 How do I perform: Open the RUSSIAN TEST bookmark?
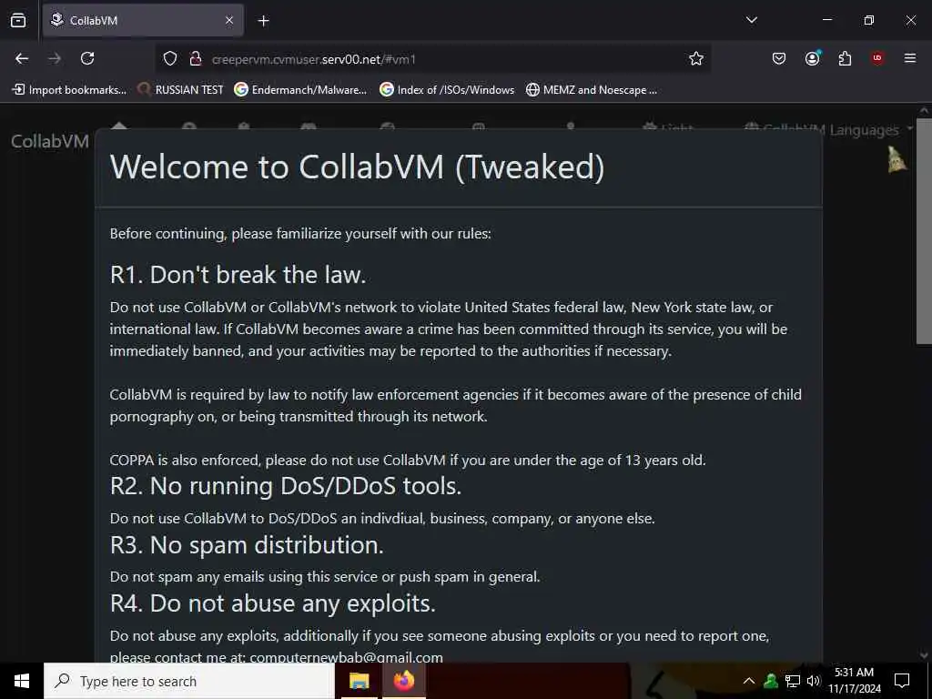180,90
